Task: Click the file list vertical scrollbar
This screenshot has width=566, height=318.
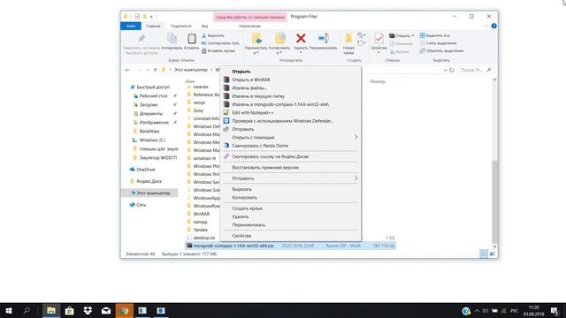Action: 494,202
